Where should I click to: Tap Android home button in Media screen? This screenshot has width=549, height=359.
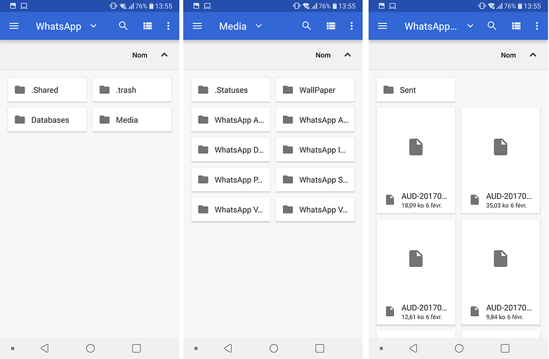pos(274,348)
